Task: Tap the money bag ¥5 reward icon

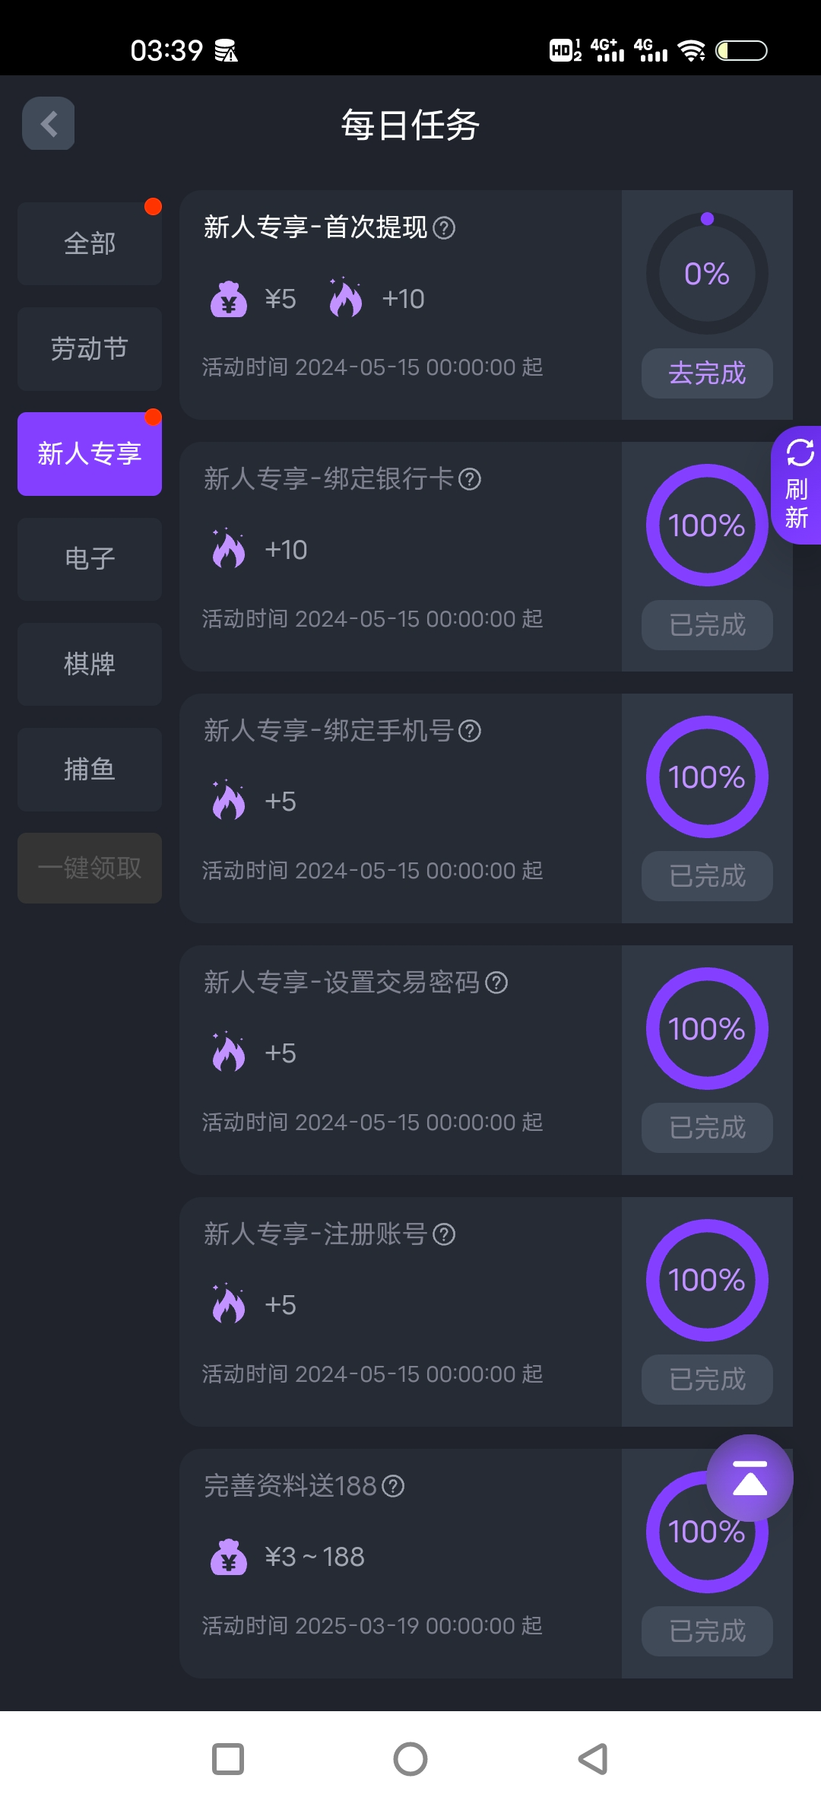Action: coord(229,300)
